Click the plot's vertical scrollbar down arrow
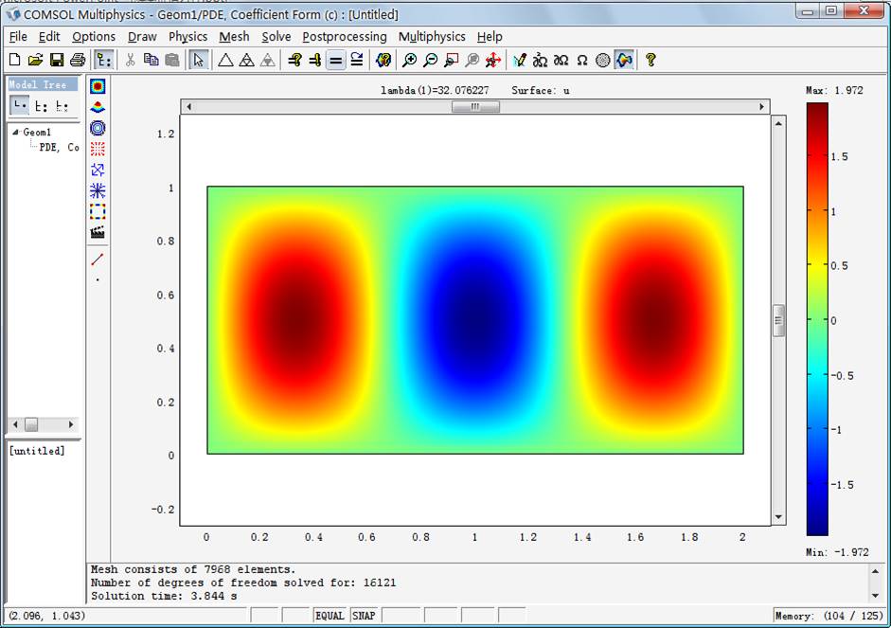This screenshot has height=628, width=891. pos(778,517)
